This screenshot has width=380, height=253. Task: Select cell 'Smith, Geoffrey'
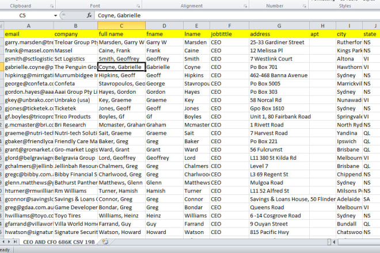click(121, 59)
